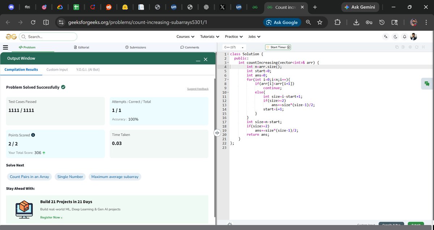
Task: Open the C++ (17) language dropdown
Action: (x=234, y=47)
